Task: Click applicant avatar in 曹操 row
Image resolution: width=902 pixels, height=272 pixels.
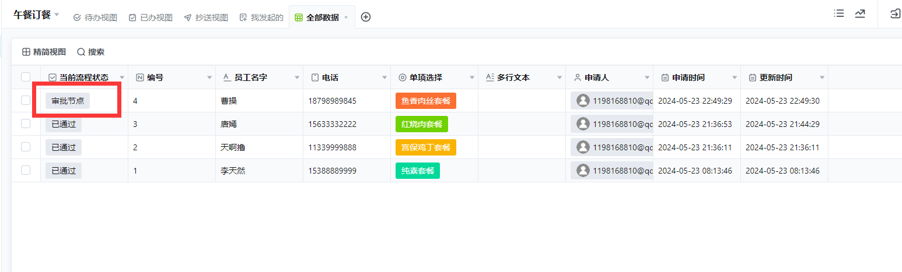Action: click(583, 101)
